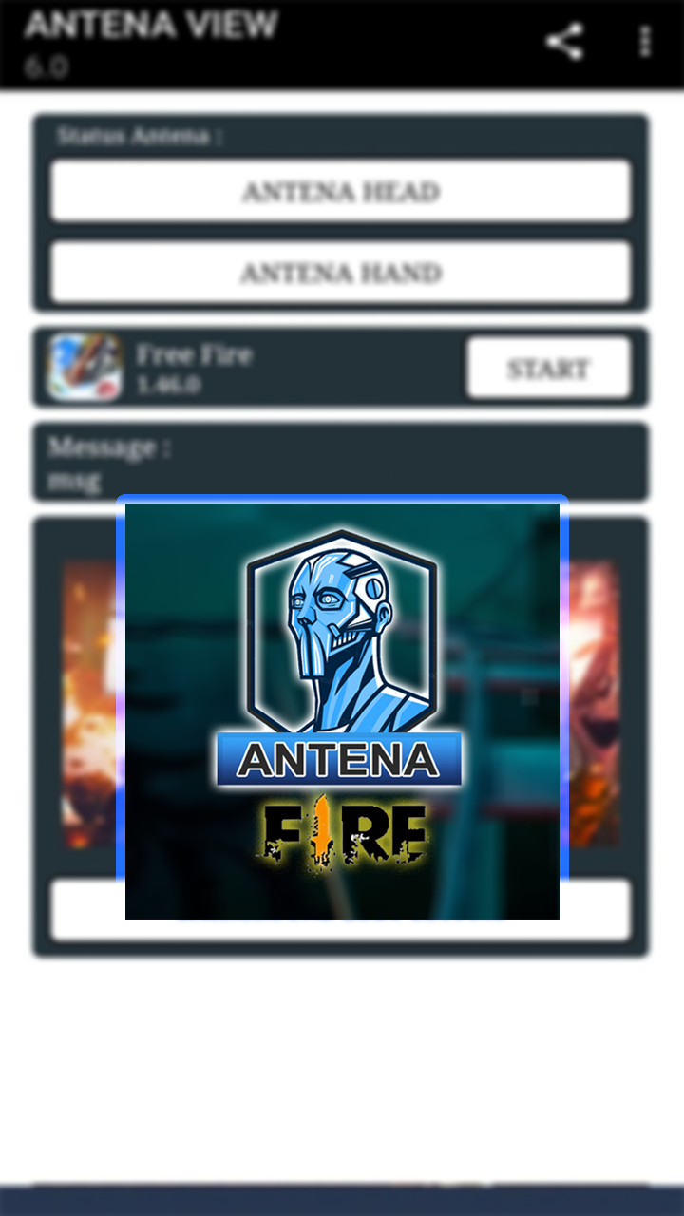Screen dimensions: 684x1216
Task: Open the three-dot overflow menu
Action: [x=646, y=42]
